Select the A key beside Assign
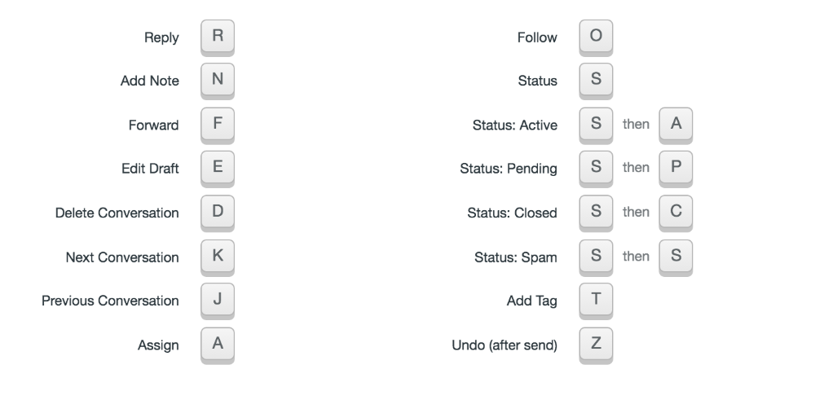 pos(218,345)
